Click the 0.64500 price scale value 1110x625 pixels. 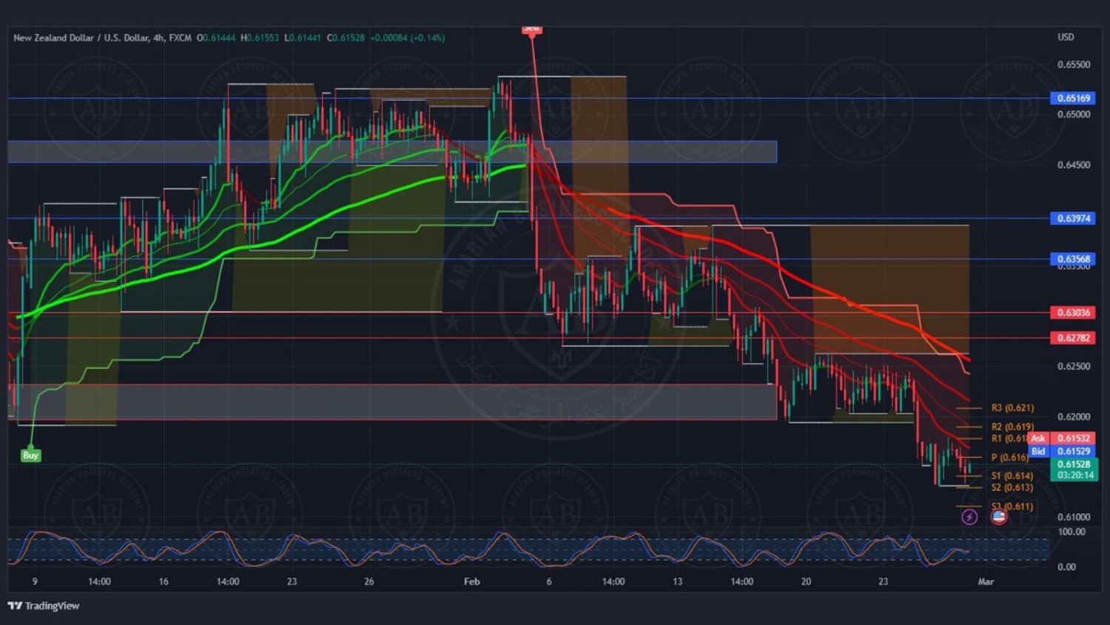tap(1074, 165)
